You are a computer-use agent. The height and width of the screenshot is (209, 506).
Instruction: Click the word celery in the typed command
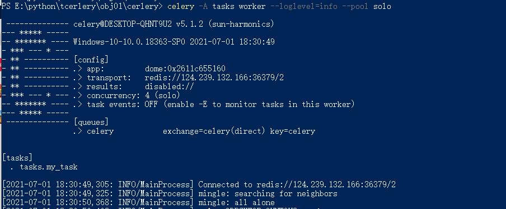[x=181, y=7]
